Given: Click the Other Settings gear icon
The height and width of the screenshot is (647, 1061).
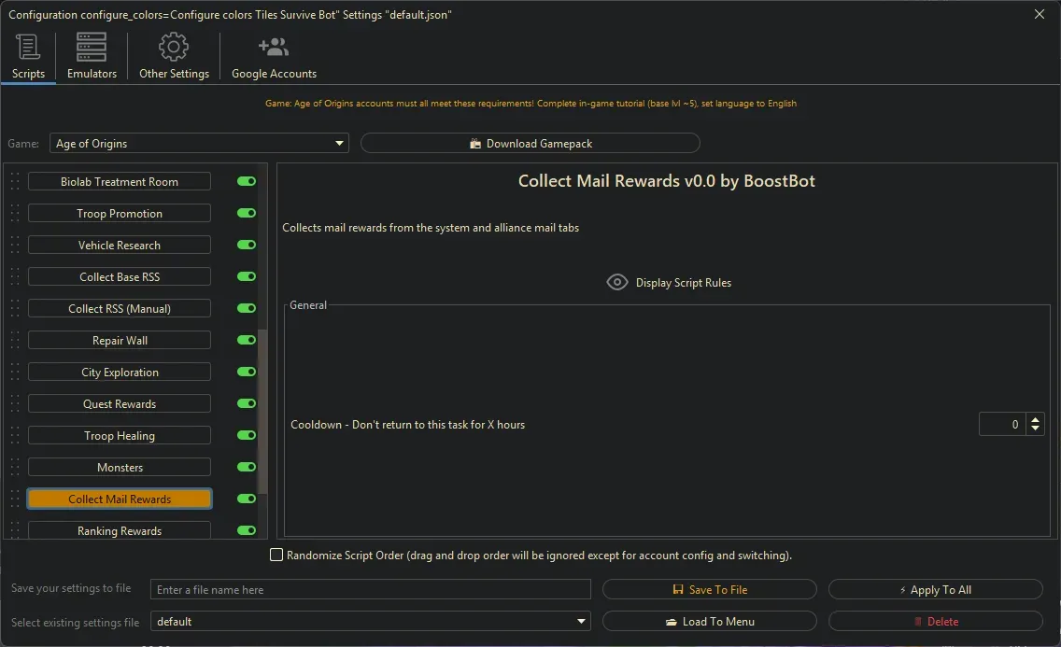Looking at the screenshot, I should 173,47.
